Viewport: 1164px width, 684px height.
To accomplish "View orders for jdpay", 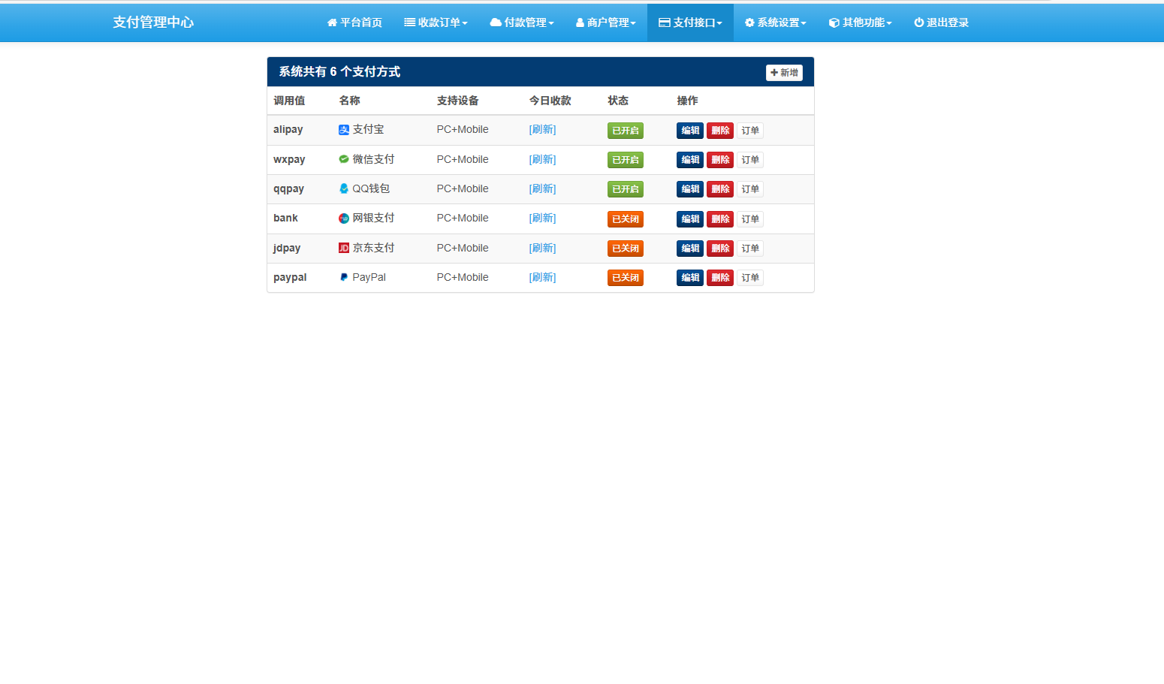I will [x=750, y=249].
